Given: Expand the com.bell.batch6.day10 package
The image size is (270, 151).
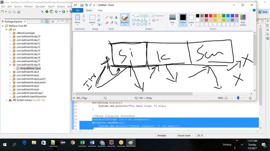Looking at the screenshot, I should [x=10, y=36].
